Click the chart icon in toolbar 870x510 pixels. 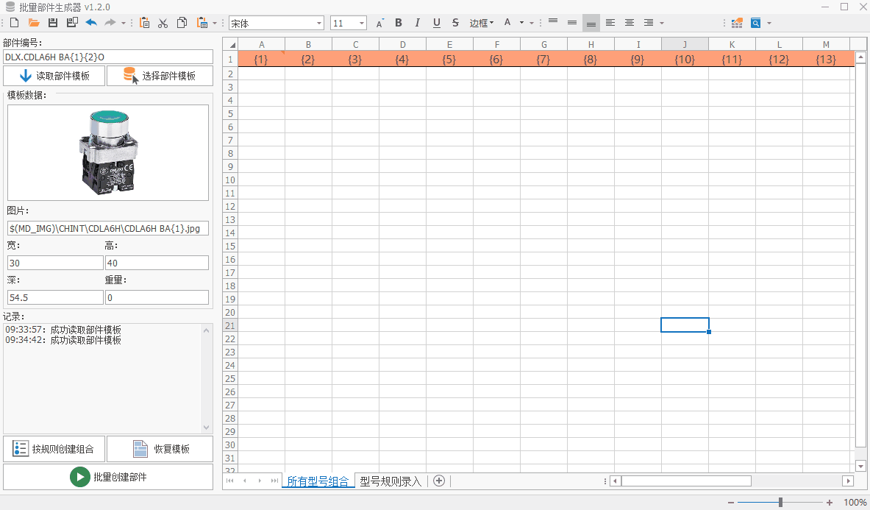tap(736, 23)
